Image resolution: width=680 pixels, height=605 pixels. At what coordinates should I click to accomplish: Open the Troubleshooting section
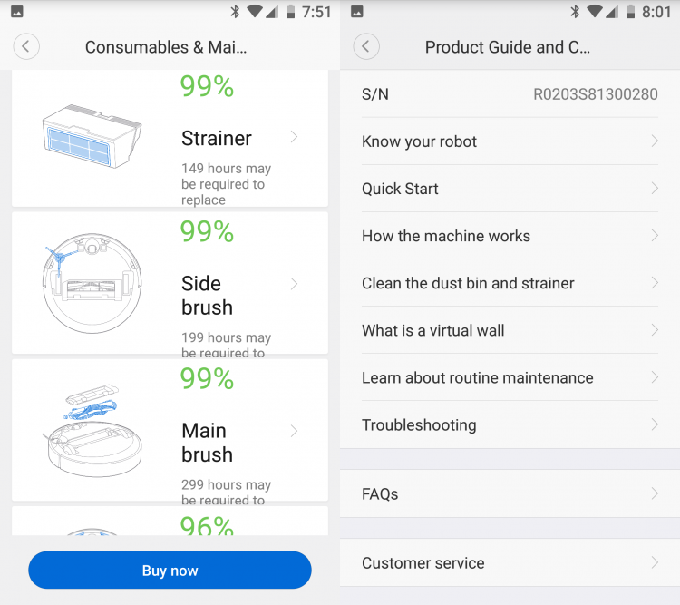click(x=510, y=424)
